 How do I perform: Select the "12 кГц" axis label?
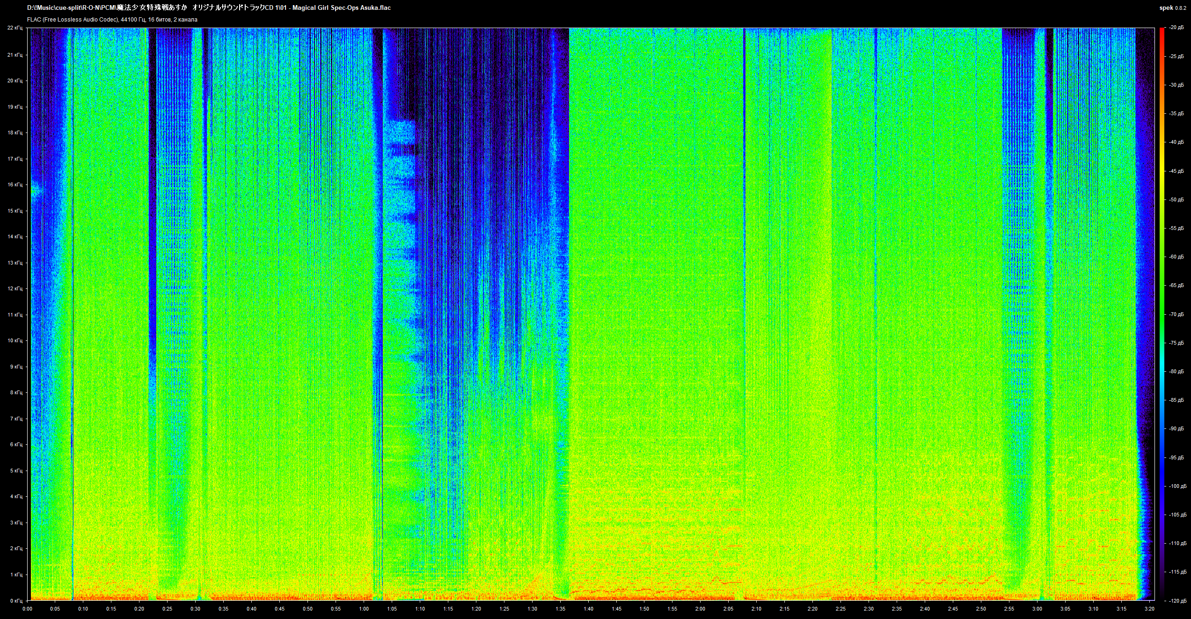coord(15,288)
